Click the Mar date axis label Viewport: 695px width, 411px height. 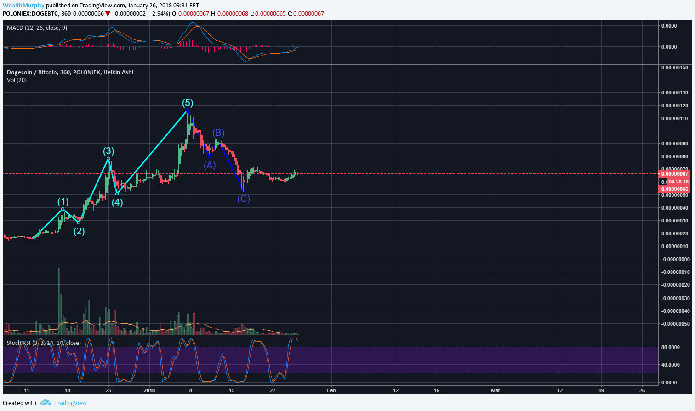click(495, 390)
